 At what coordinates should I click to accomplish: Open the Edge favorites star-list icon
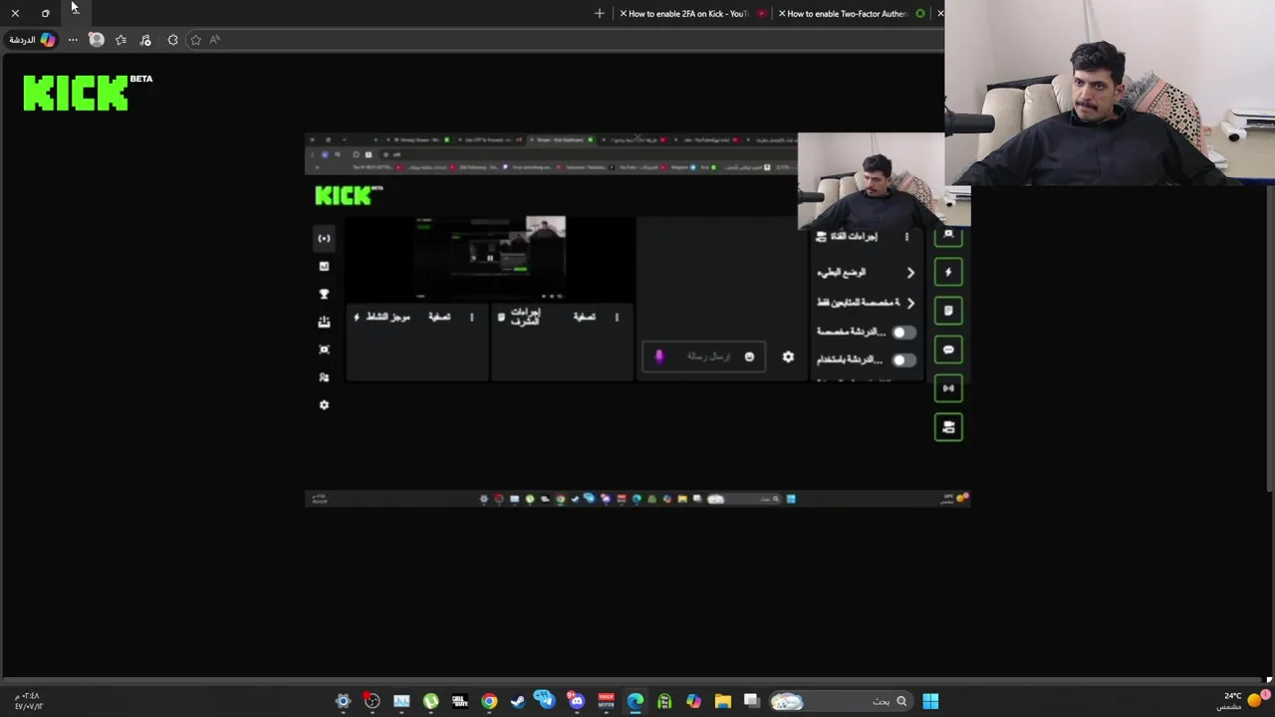[122, 40]
